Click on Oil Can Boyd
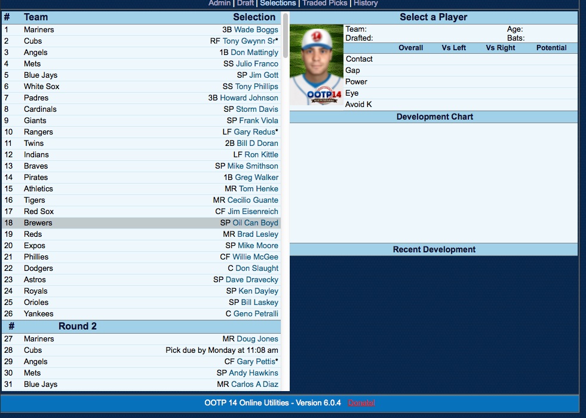Image resolution: width=586 pixels, height=418 pixels. pyautogui.click(x=255, y=223)
